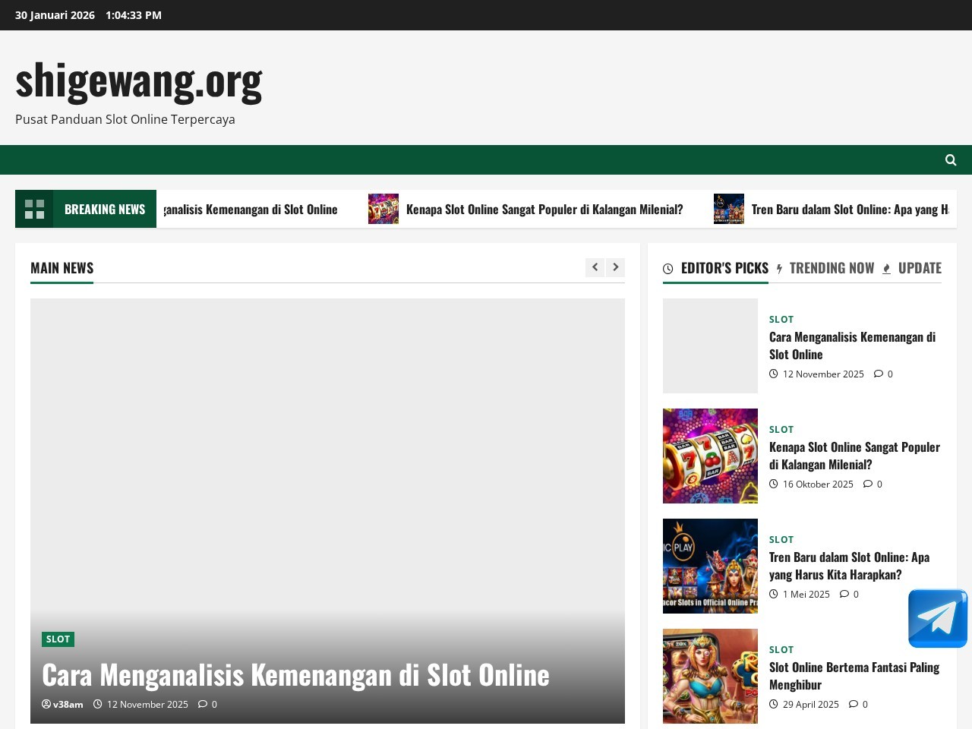The width and height of the screenshot is (972, 729).
Task: Open the shigewang.org site title
Action: point(139,80)
